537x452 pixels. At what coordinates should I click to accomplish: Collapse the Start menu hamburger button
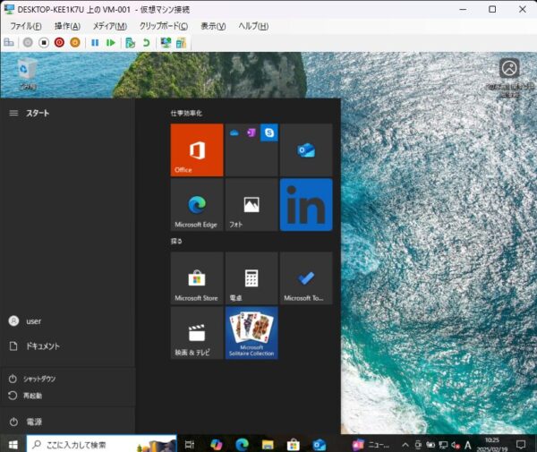(13, 113)
